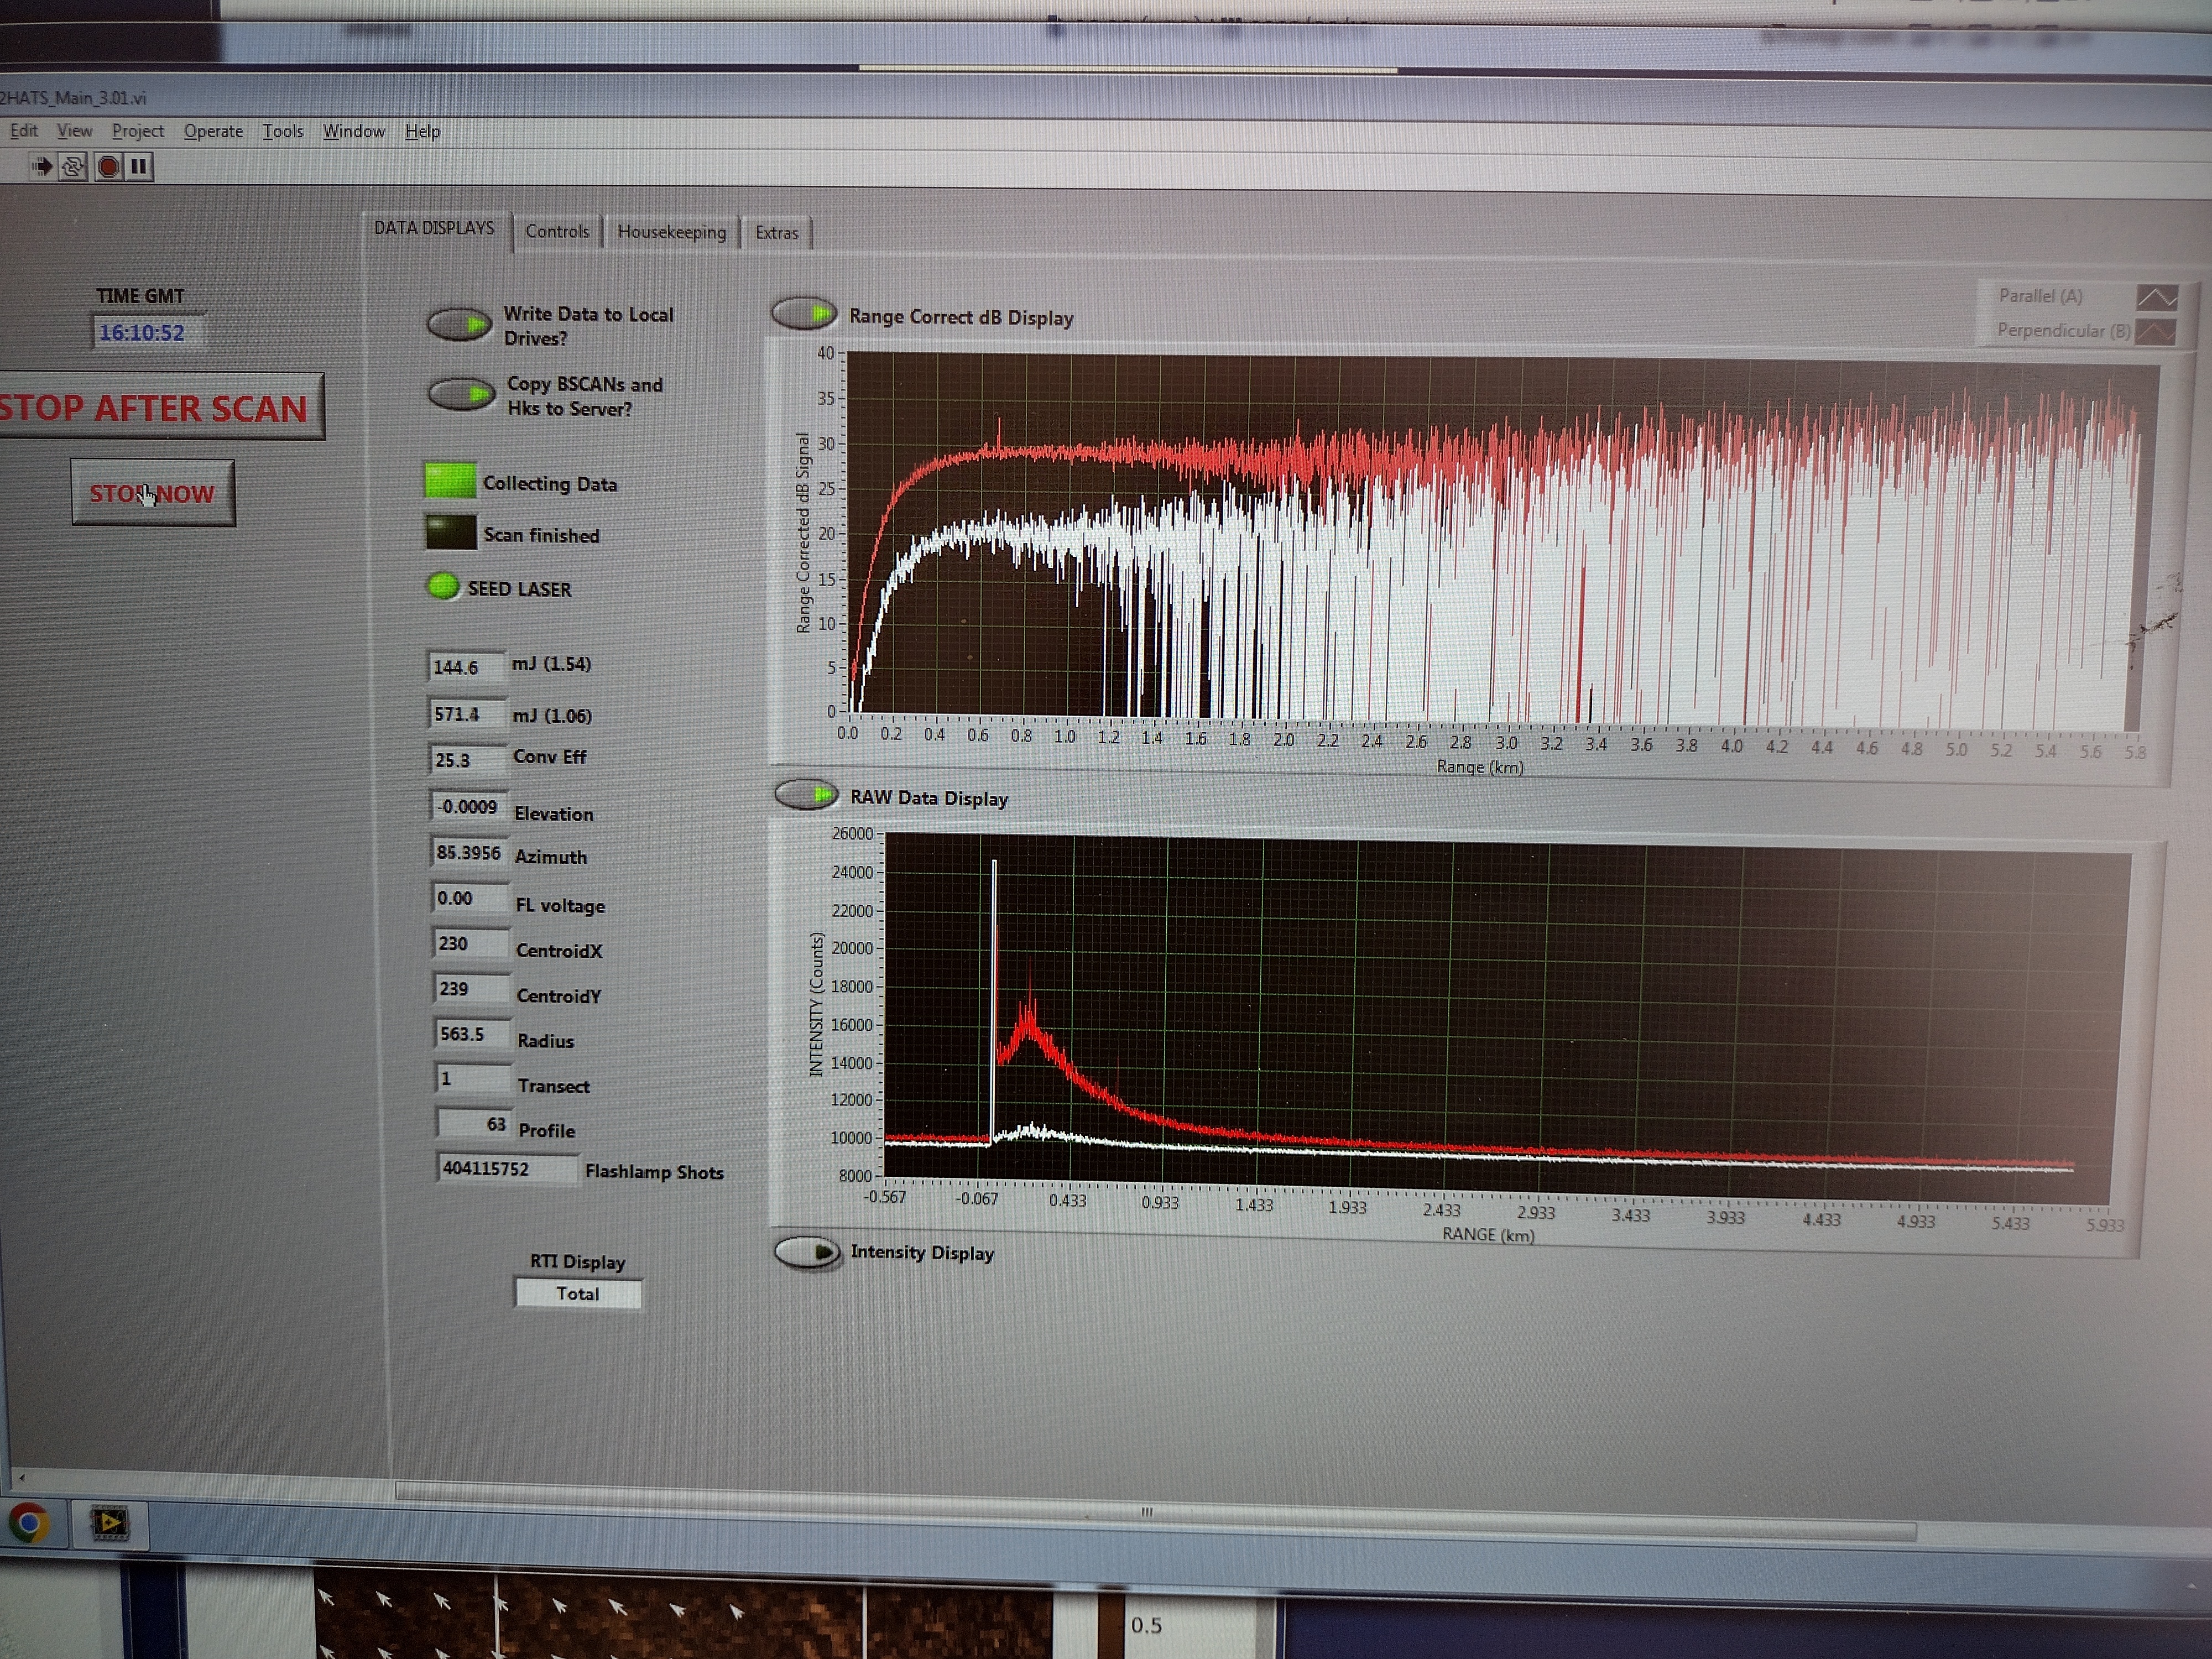
Task: Click the Run arrow toolbar icon
Action: click(x=42, y=166)
